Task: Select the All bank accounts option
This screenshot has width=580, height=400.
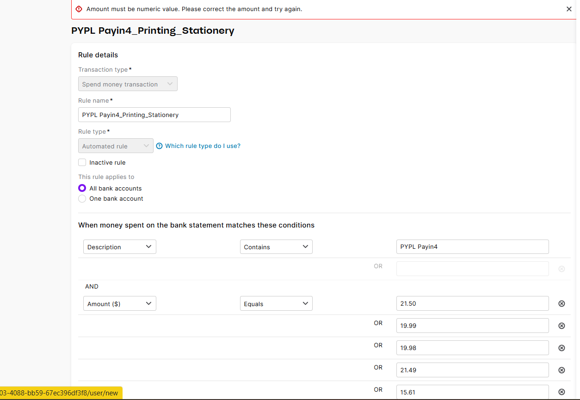Action: [82, 188]
